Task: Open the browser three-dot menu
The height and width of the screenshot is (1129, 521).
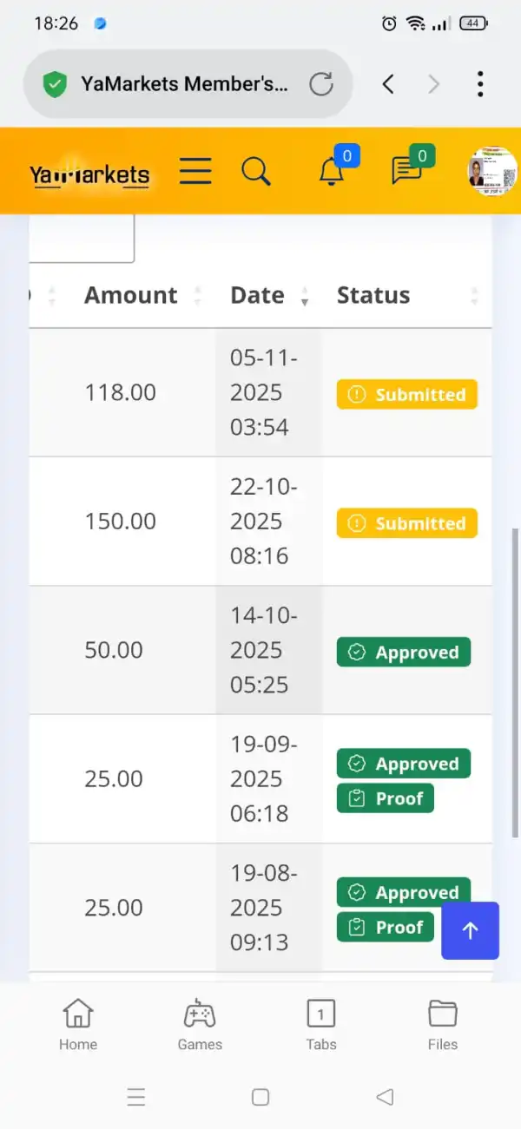Action: 479,84
